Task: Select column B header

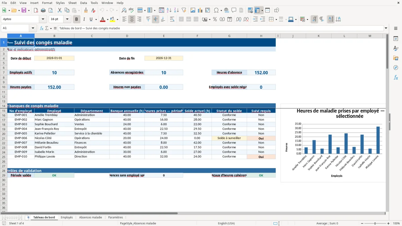Action: point(54,36)
